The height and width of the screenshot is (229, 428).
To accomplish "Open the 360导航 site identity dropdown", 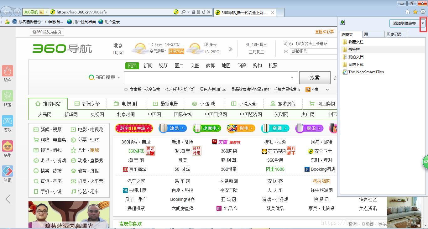I will point(47,12).
